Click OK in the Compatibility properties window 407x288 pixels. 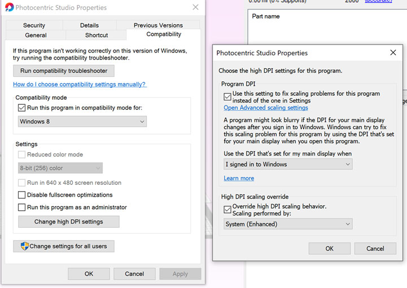89,274
